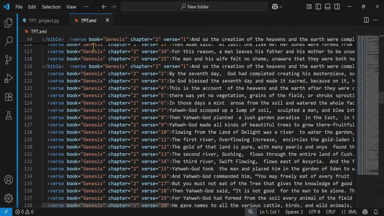Viewport: 384px width, 216px height.
Task: Click verse="24" on line 117
Action: tap(155, 52)
